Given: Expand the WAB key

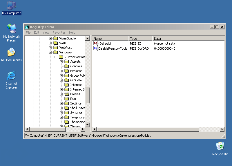Looking at the screenshot, I should click(x=50, y=43).
